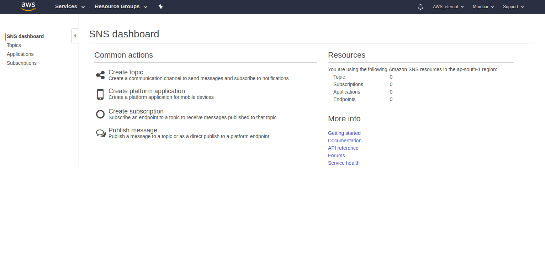Click the Create topic share icon
The image size is (545, 264).
tap(100, 75)
